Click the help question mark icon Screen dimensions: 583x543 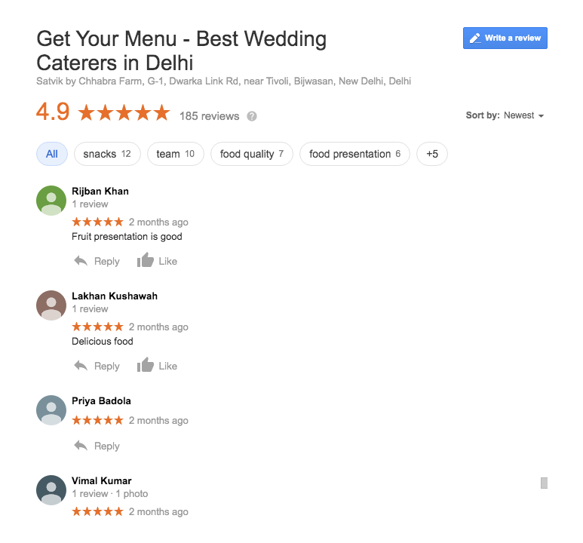tap(252, 116)
